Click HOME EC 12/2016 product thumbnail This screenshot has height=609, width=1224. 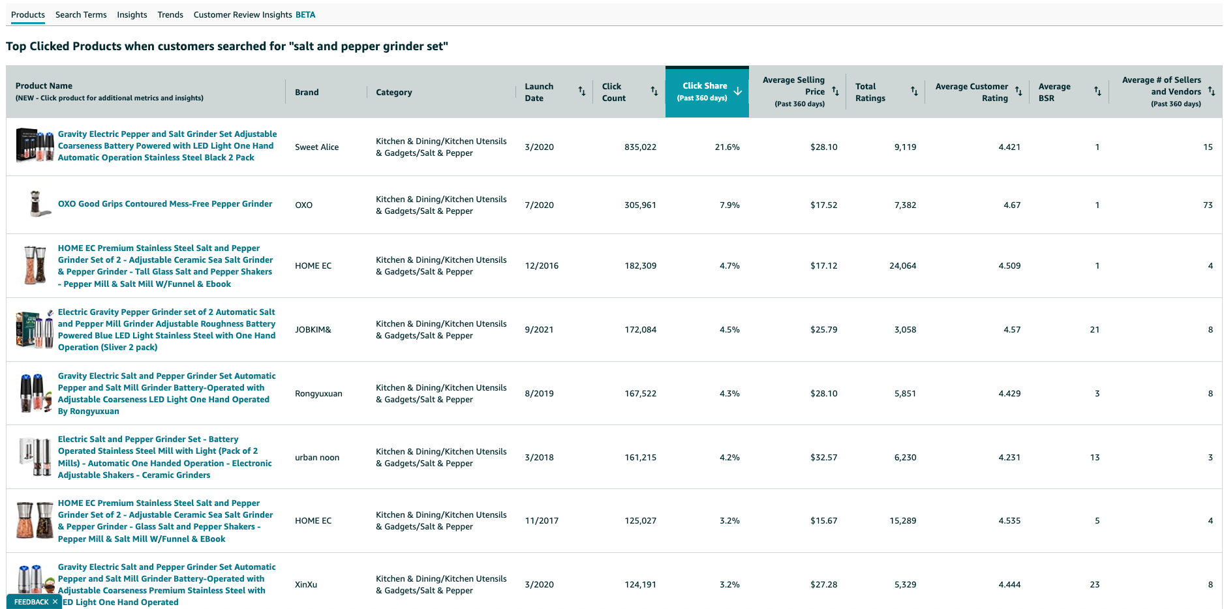(x=35, y=265)
